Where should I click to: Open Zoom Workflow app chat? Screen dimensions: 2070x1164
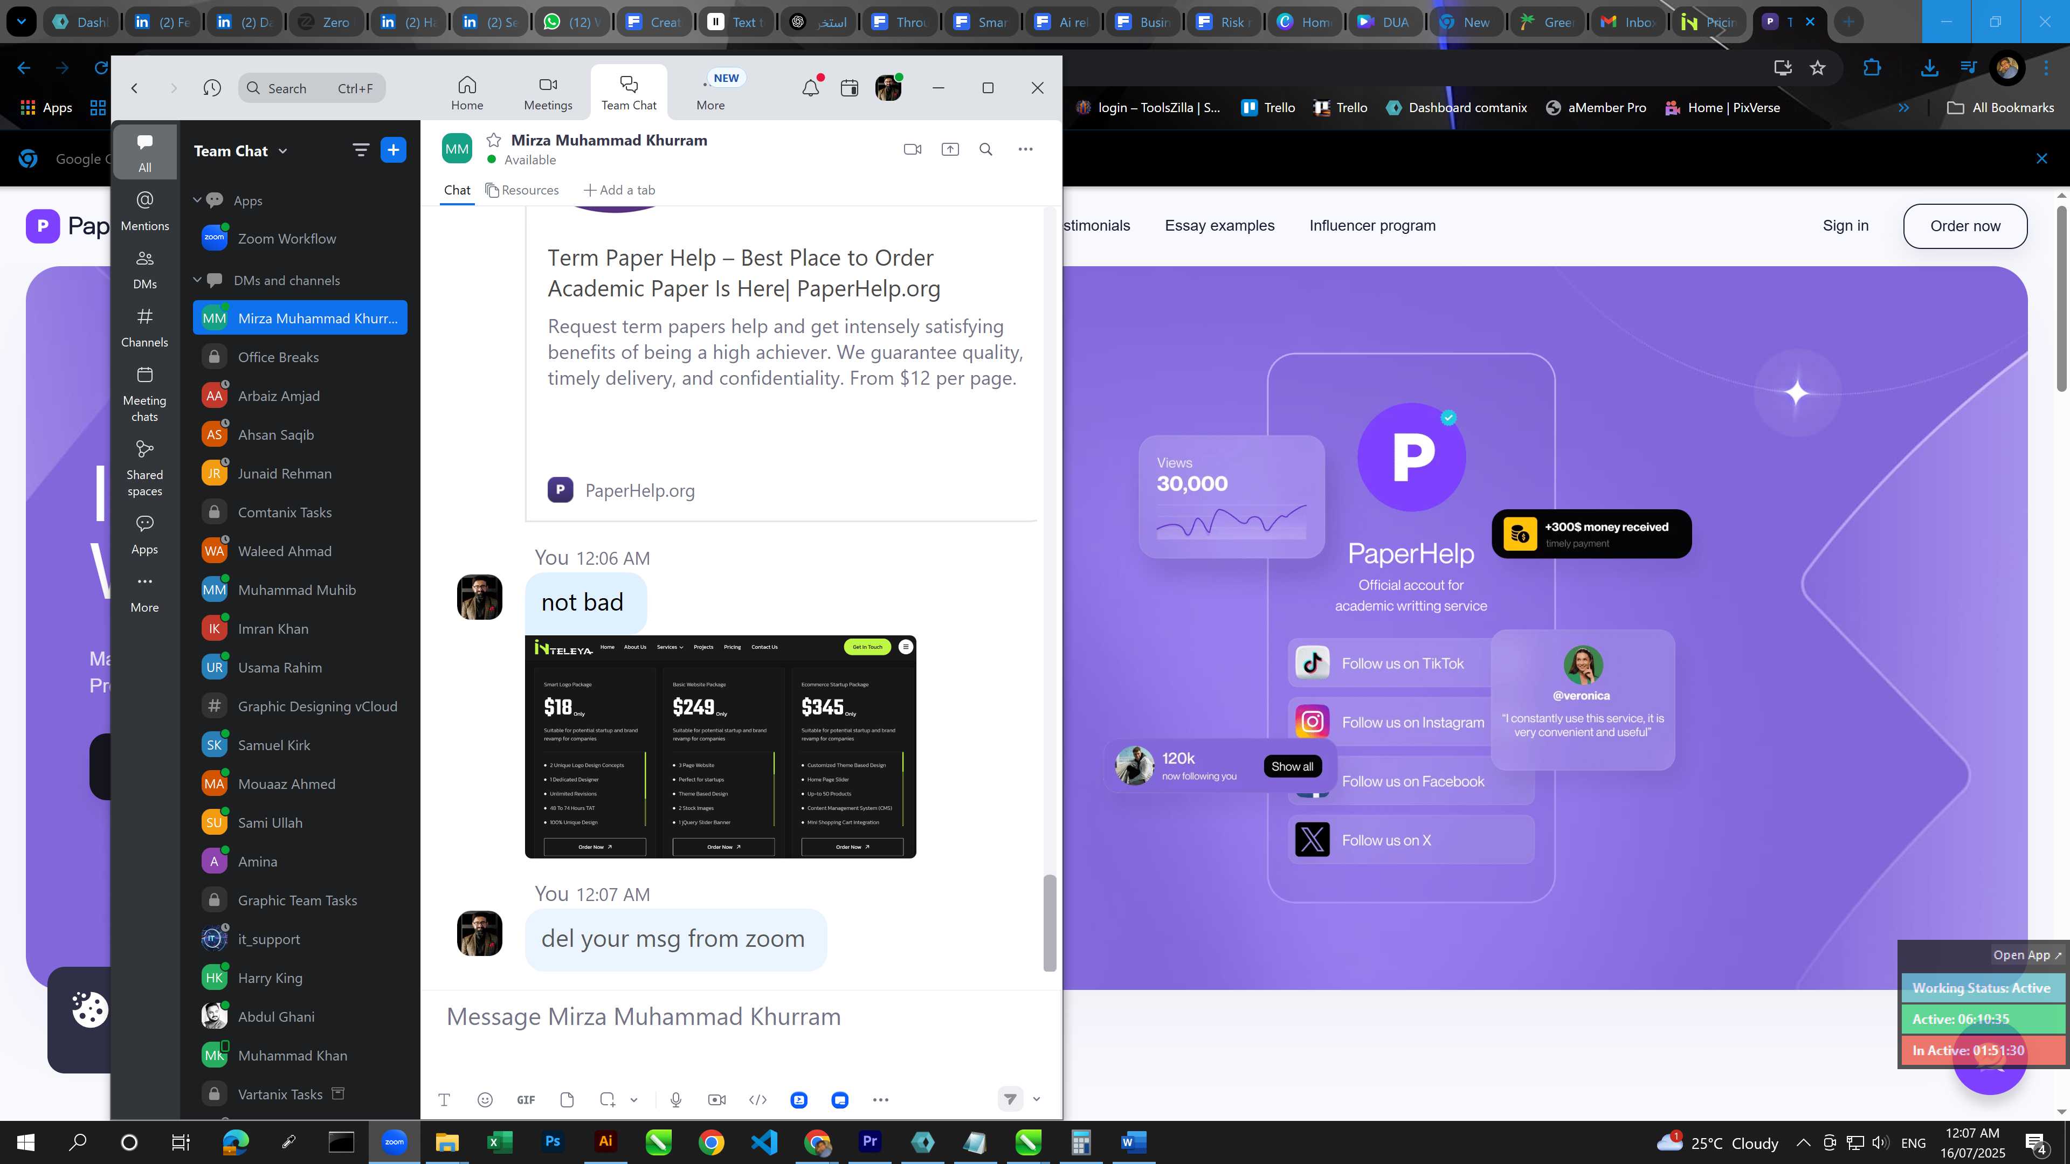(300, 239)
